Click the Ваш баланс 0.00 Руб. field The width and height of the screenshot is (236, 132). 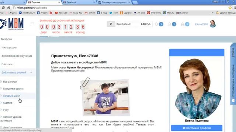pyautogui.click(x=133, y=24)
